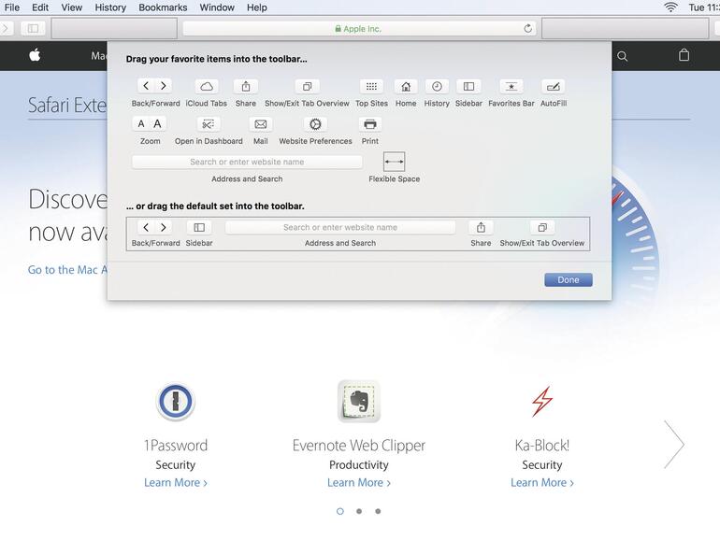This screenshot has height=540, width=720.
Task: Click the Favorites Bar star icon
Action: [511, 86]
